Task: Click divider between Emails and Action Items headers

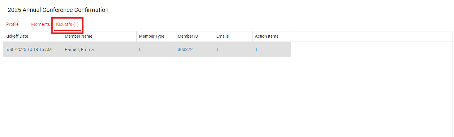Action: click(253, 36)
